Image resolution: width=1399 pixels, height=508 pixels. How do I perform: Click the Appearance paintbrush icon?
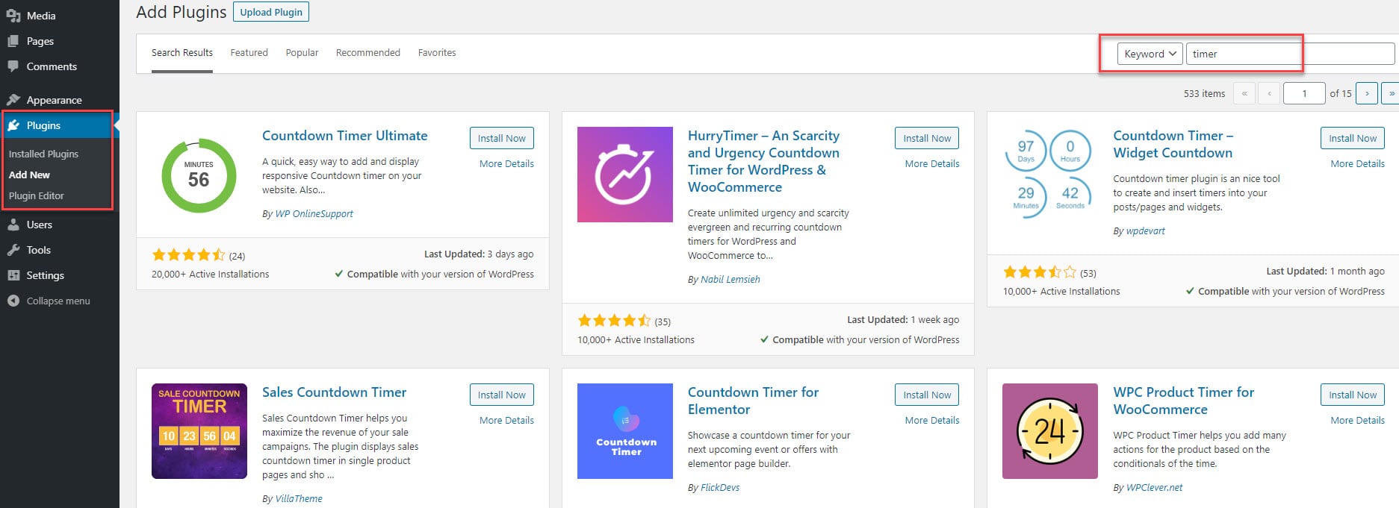click(13, 100)
